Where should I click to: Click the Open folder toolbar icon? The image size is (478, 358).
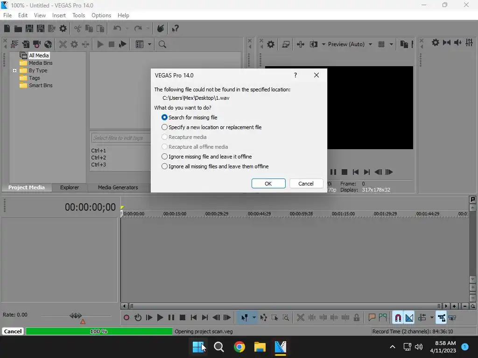pyautogui.click(x=18, y=28)
